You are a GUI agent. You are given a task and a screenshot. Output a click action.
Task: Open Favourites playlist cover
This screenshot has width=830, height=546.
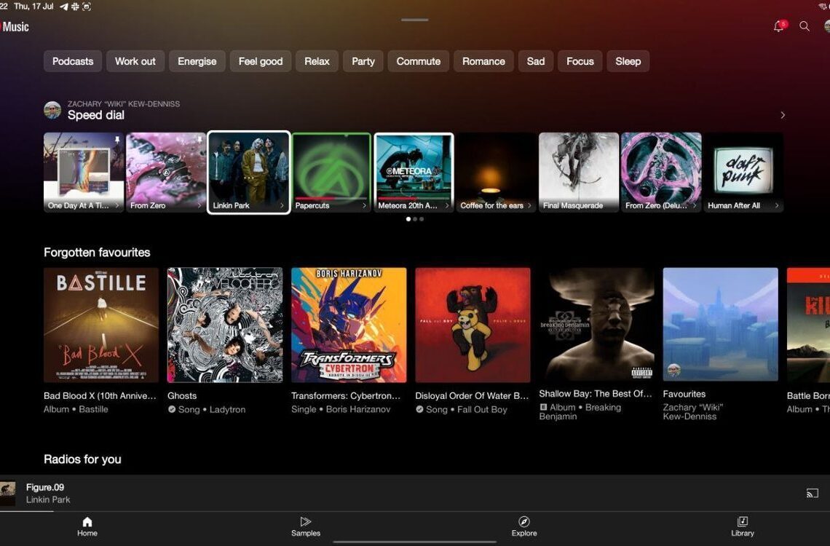coord(721,324)
